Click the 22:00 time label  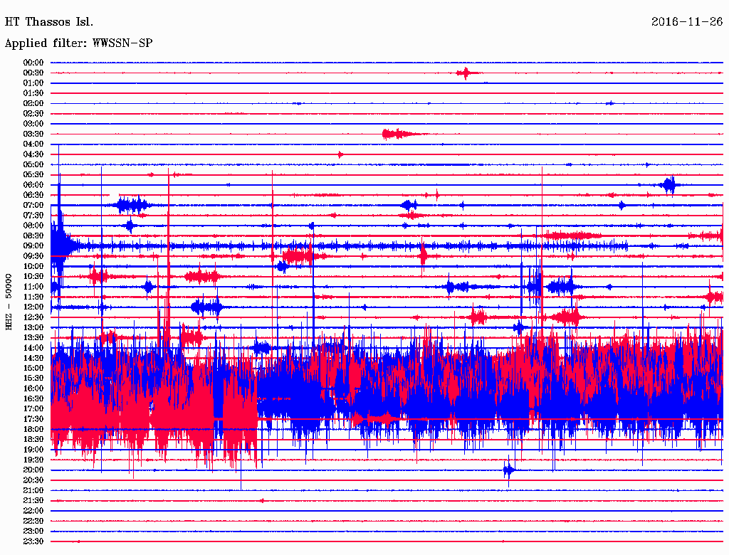point(33,511)
